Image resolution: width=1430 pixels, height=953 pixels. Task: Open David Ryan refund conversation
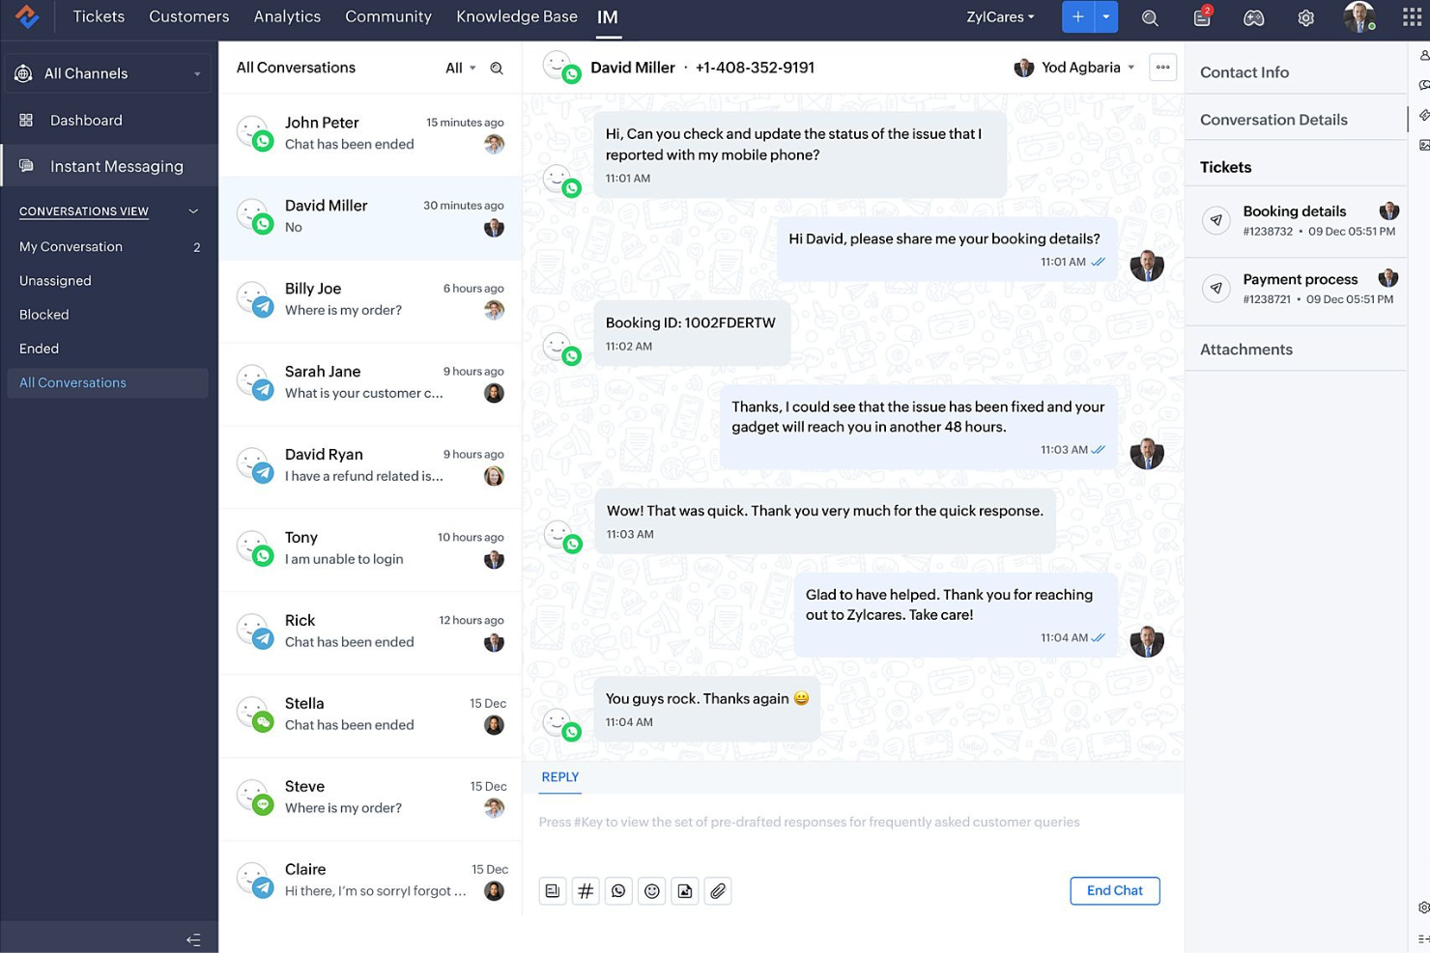[371, 466]
